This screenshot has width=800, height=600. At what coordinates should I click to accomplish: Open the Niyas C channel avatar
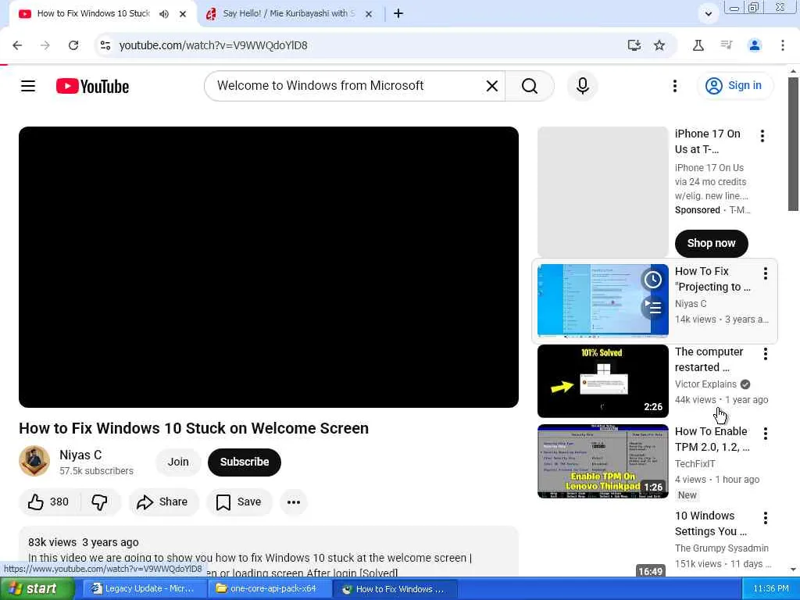tap(34, 461)
